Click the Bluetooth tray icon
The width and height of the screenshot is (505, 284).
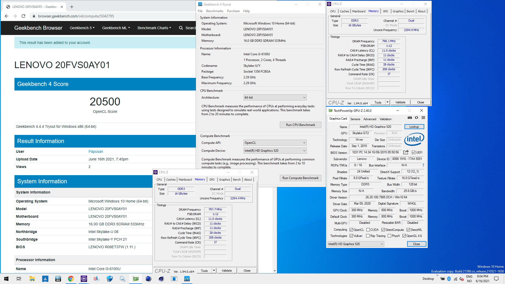449,279
